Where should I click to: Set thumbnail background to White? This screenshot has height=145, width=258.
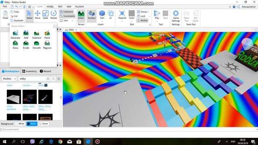pos(20,124)
